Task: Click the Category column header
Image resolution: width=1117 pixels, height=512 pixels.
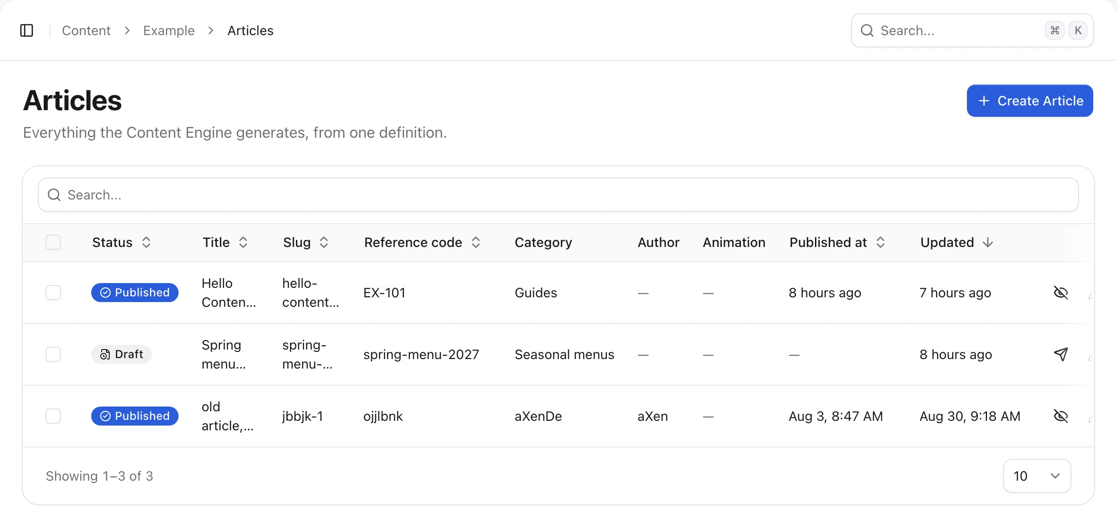Action: pyautogui.click(x=543, y=242)
